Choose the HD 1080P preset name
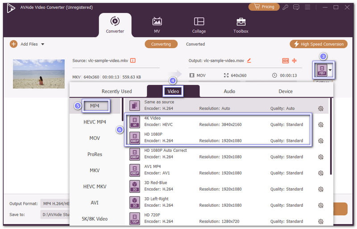The image size is (357, 229). (153, 134)
